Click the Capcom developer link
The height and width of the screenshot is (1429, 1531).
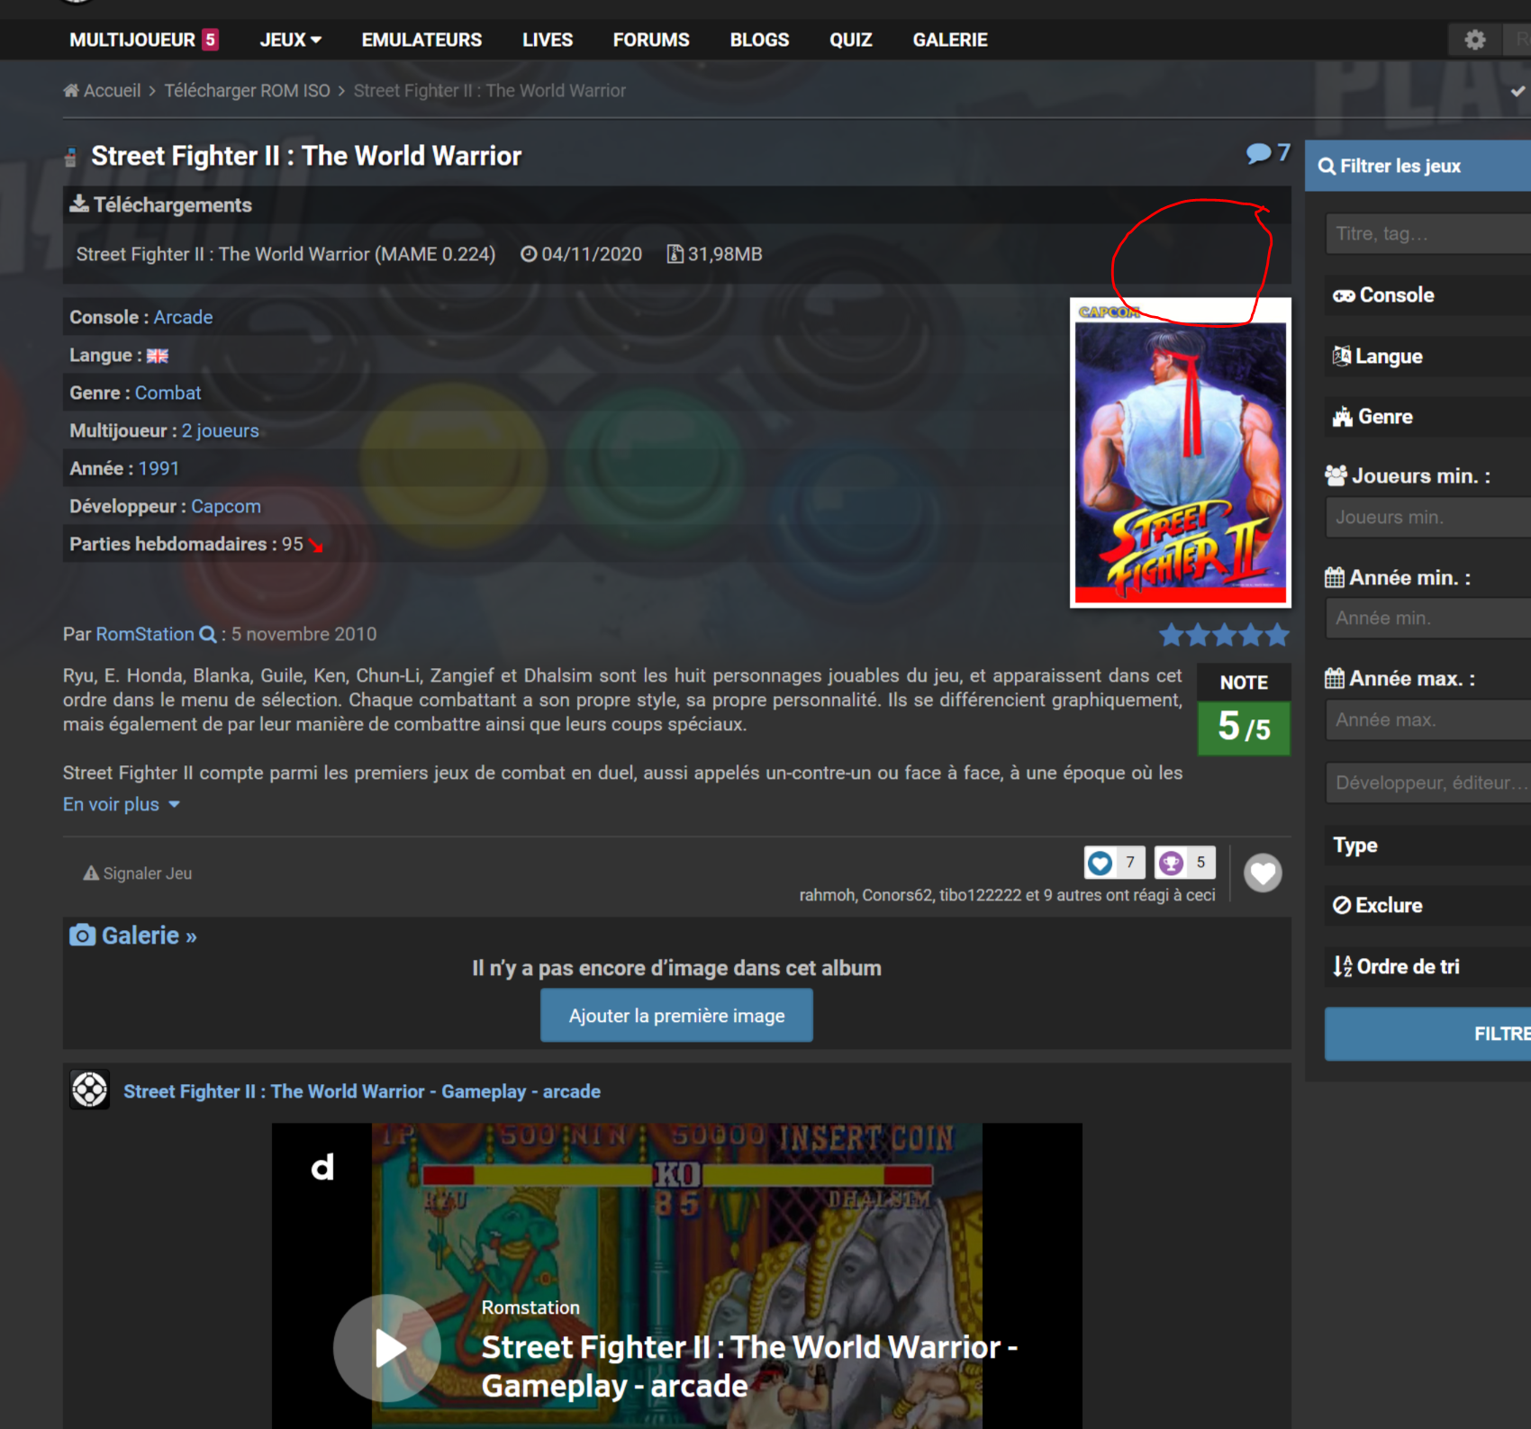click(x=225, y=506)
